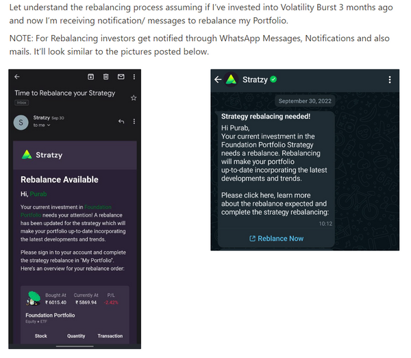Click the Stratzy sender avatar
This screenshot has width=411, height=358.
[21, 122]
